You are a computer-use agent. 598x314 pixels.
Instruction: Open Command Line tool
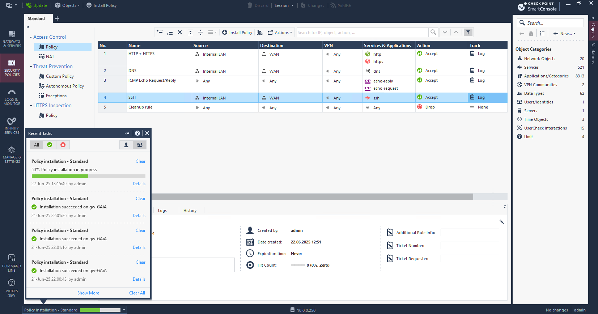point(12,263)
